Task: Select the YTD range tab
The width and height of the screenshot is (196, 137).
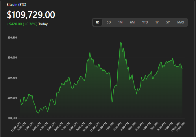Action: pyautogui.click(x=145, y=22)
